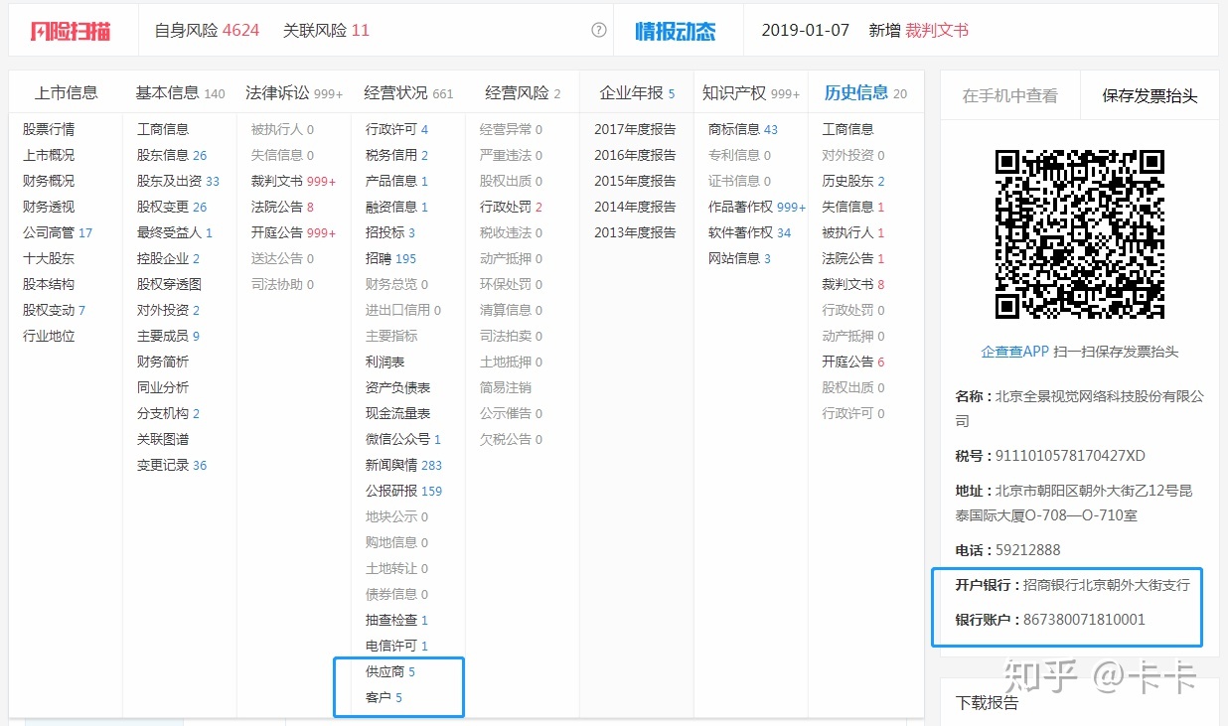Open 开庭公告 999+ under 法律诉讼
This screenshot has height=726, width=1228.
coord(294,232)
